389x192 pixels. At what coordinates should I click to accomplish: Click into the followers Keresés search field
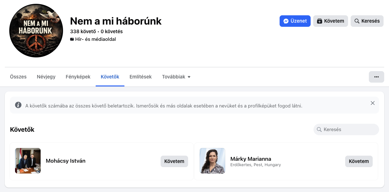(349, 129)
